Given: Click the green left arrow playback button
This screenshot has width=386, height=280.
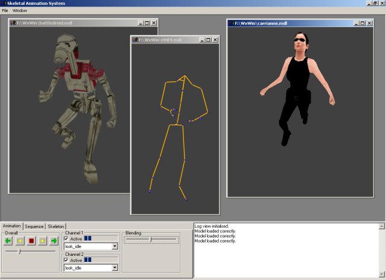Looking at the screenshot, I should (8, 241).
